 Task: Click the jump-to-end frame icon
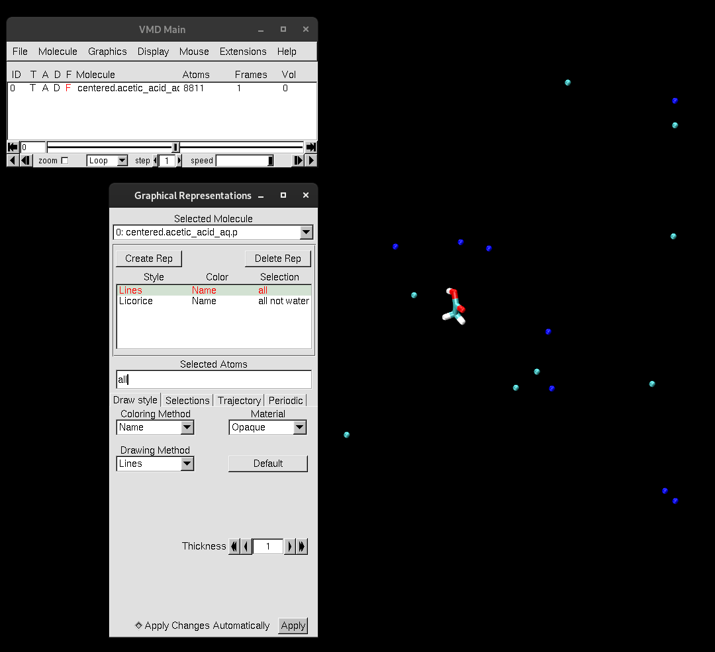click(x=310, y=147)
